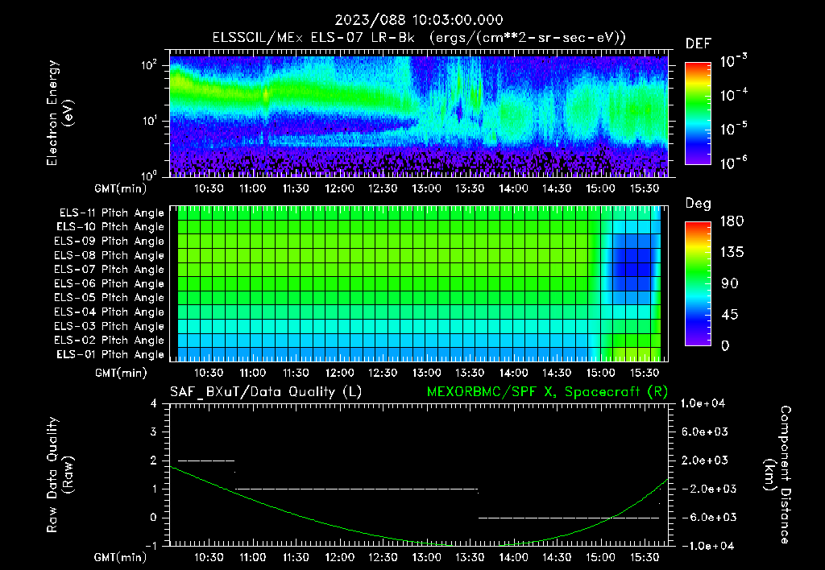Click the ELS-11 Pitch Angle row label
This screenshot has width=825, height=570.
[x=111, y=213]
